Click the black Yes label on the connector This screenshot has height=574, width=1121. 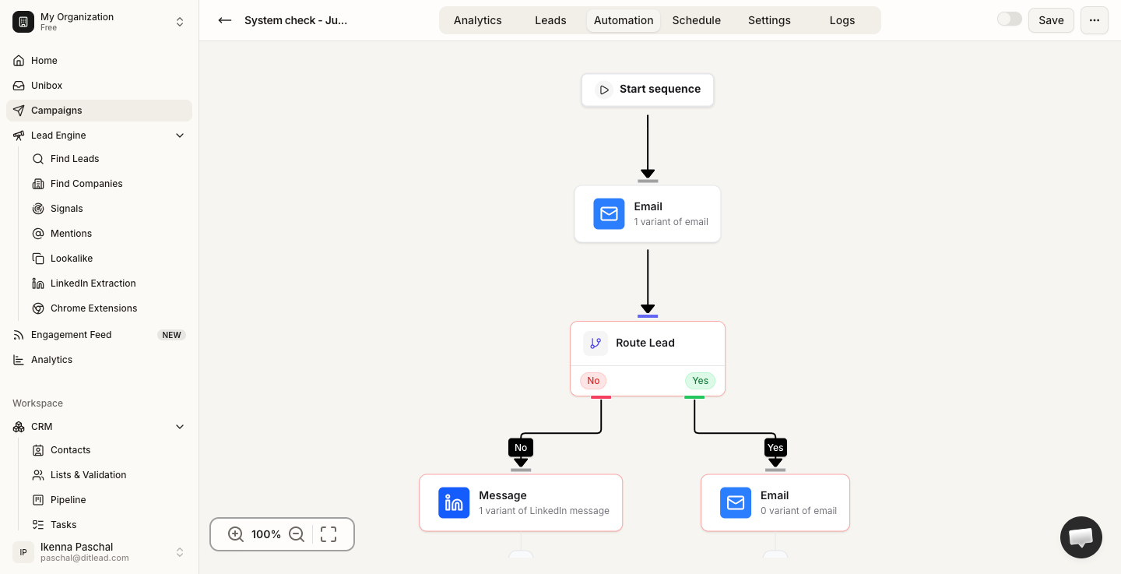pos(775,447)
